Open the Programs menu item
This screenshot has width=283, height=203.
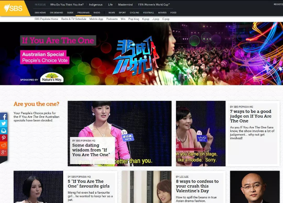pyautogui.click(x=83, y=13)
